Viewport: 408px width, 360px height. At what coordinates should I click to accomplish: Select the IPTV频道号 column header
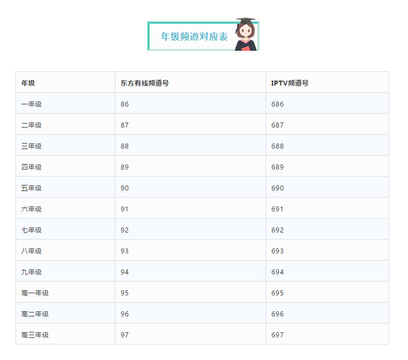pos(290,83)
